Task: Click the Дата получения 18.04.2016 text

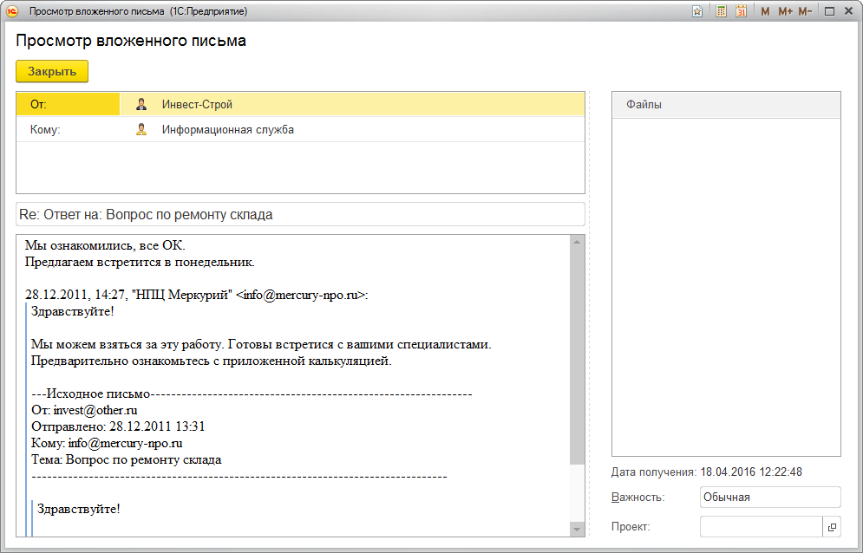Action: pyautogui.click(x=707, y=472)
